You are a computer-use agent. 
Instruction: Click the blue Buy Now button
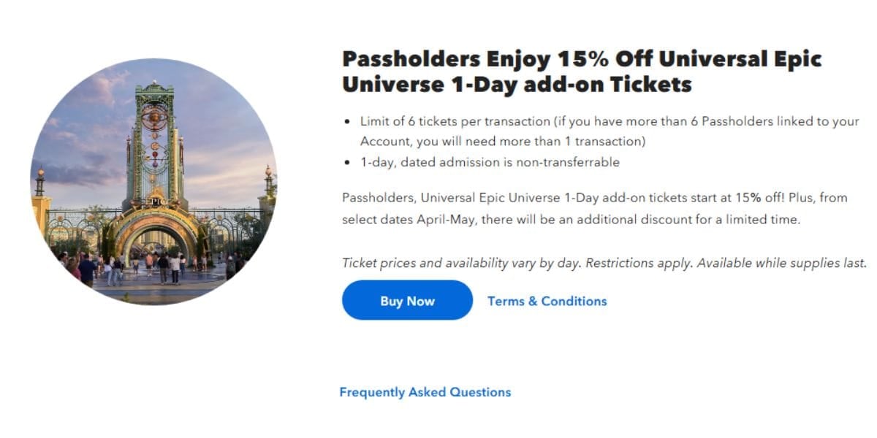[x=407, y=301]
